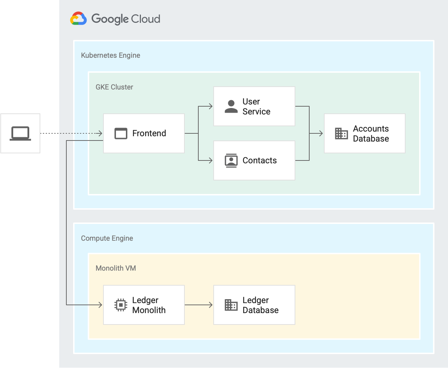Click the Kubernetes Engine section header
Image resolution: width=448 pixels, height=368 pixels.
[111, 55]
